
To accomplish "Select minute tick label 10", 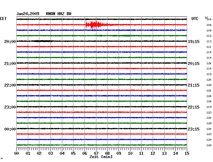I will point(130,153).
